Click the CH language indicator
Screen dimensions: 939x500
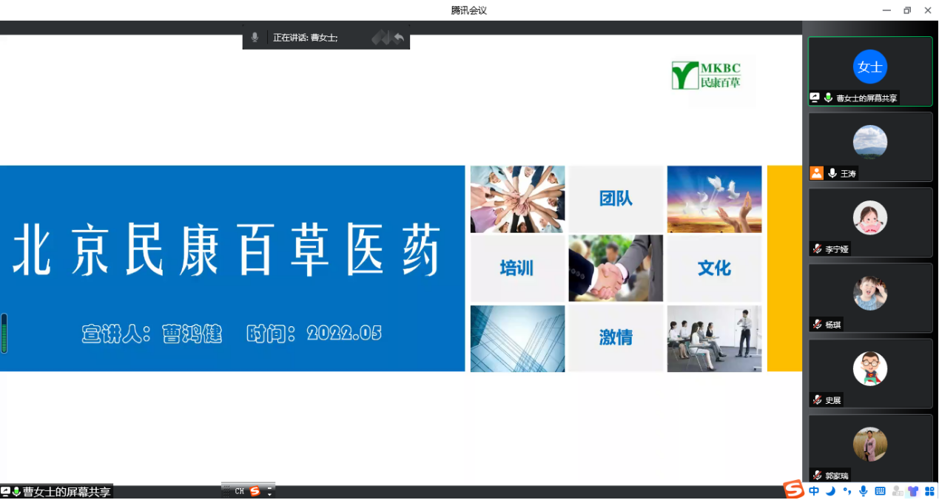240,491
